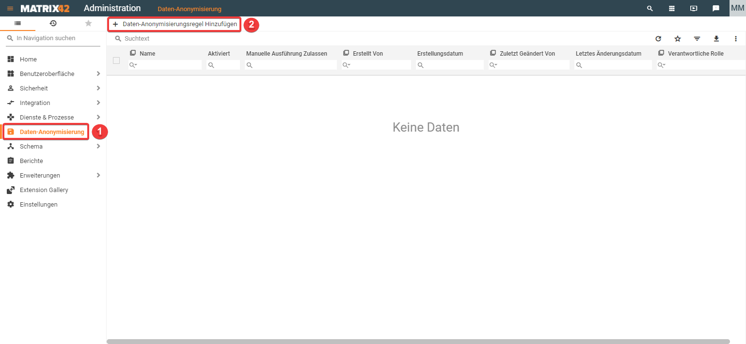This screenshot has width=746, height=344.
Task: Click Verantwortliche Rolle filter field
Action: (x=701, y=65)
